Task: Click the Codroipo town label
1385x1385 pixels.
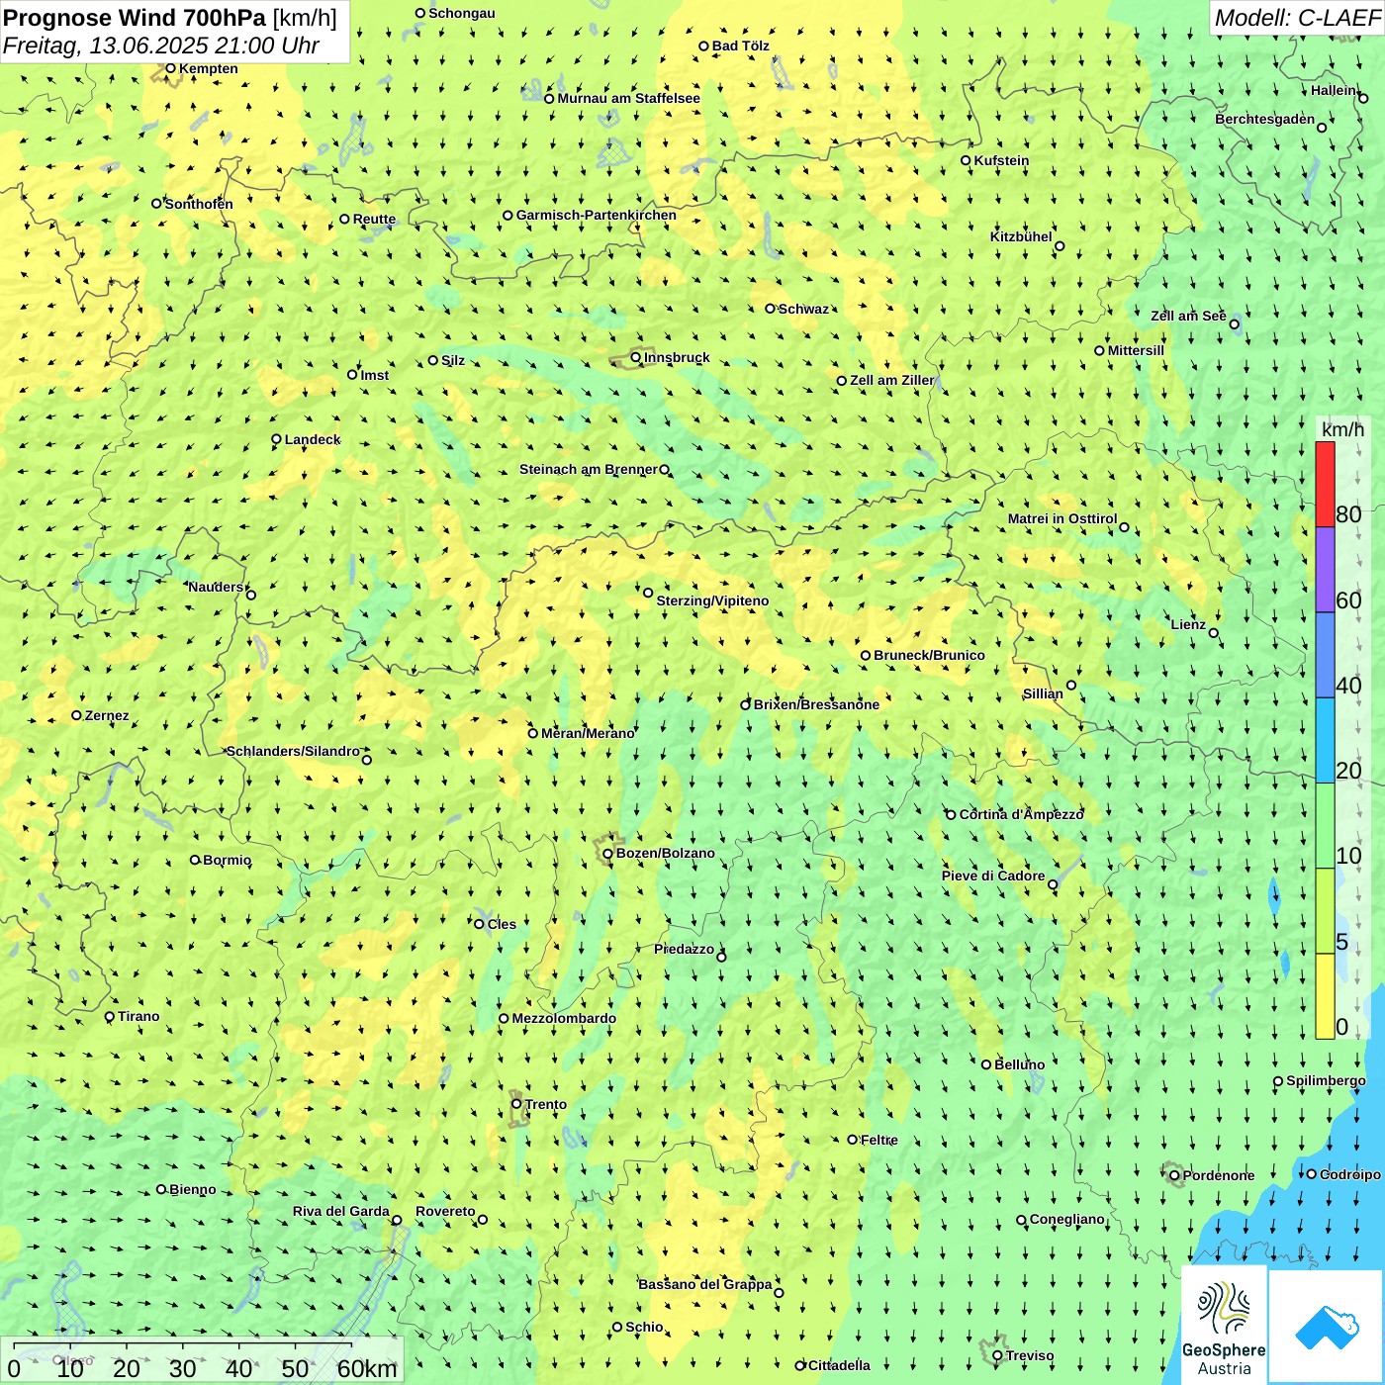Action: [1349, 1174]
